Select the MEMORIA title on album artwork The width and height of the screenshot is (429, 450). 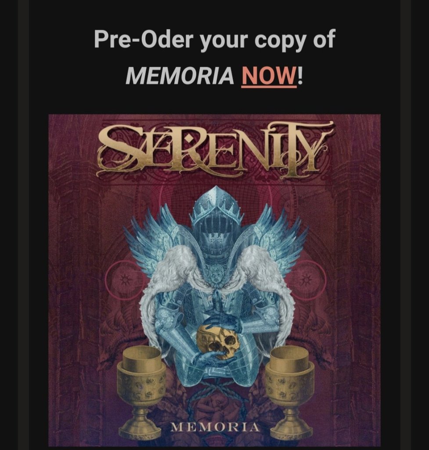coord(215,427)
